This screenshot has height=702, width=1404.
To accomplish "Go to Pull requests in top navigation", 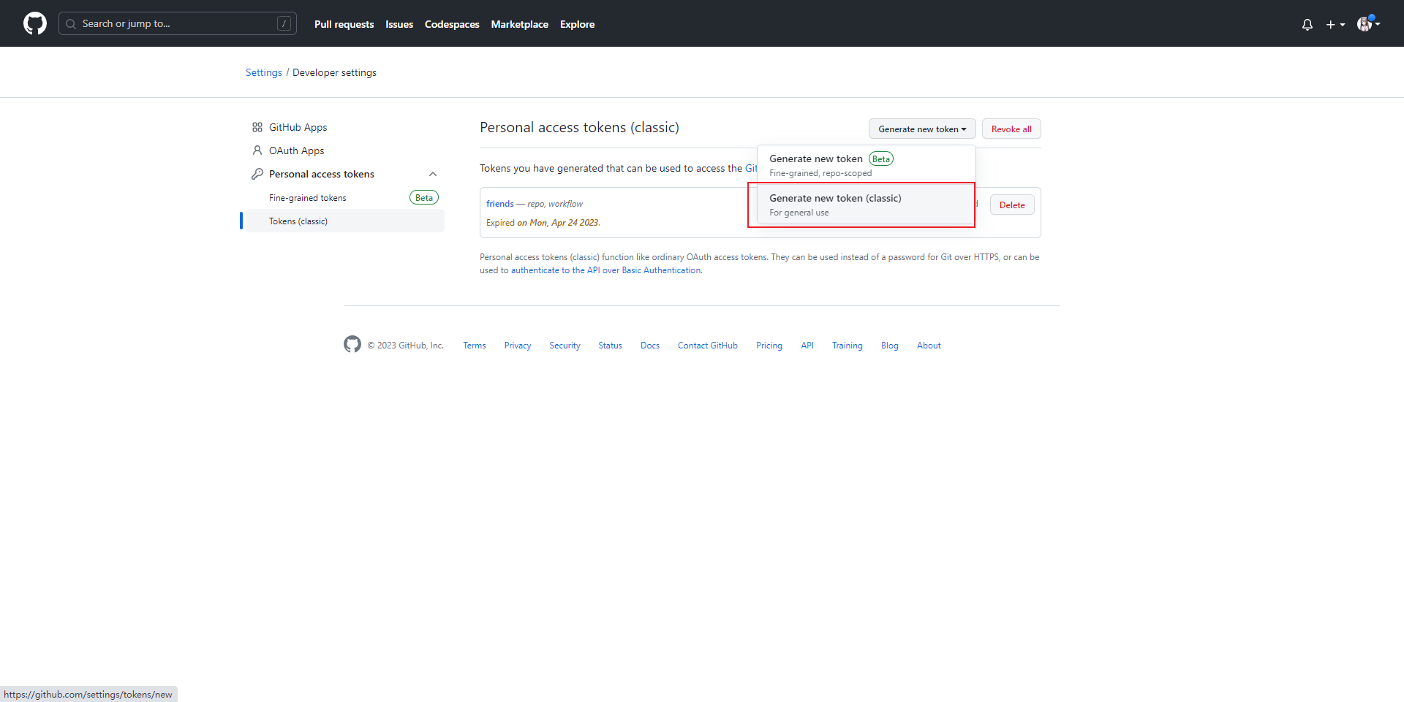I will pos(344,24).
